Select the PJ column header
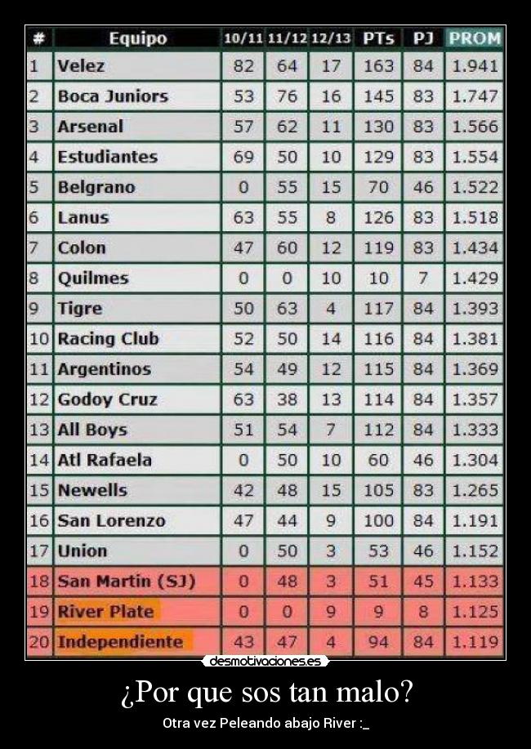Viewport: 531px width, 749px height. (423, 38)
